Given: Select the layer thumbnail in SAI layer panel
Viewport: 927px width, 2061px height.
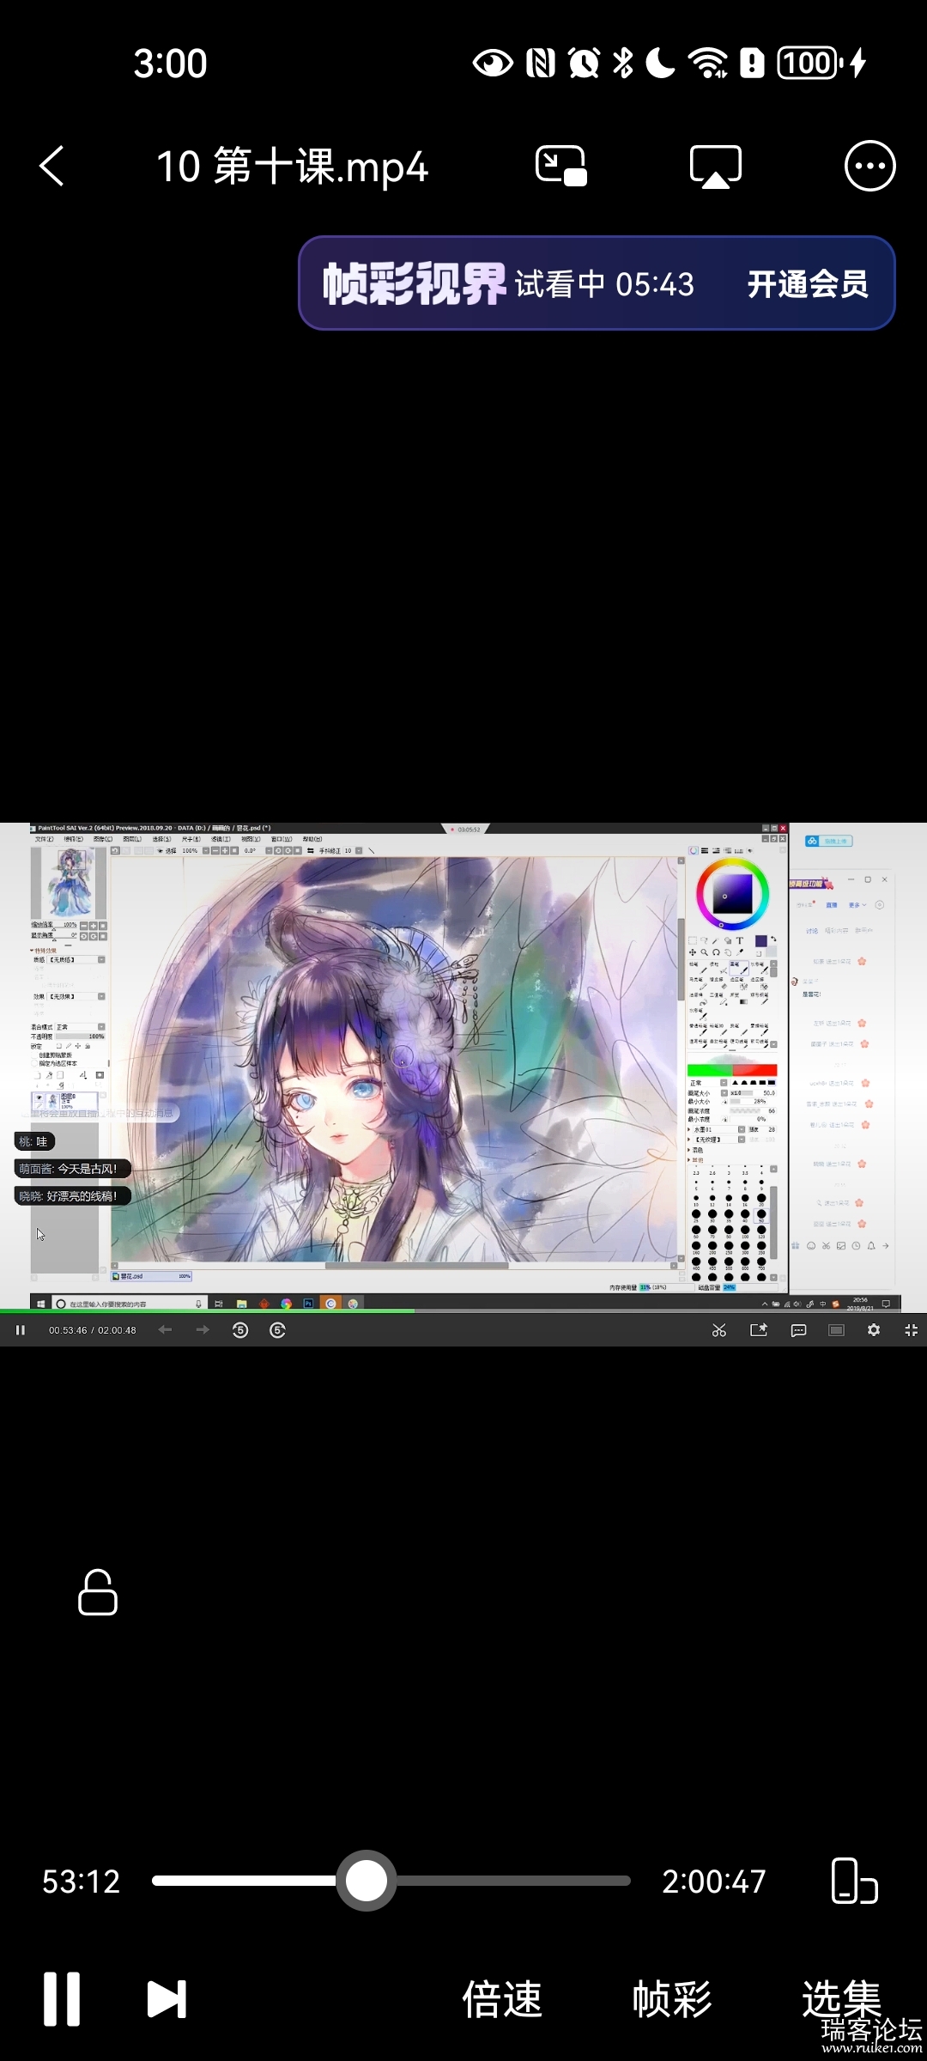Looking at the screenshot, I should pyautogui.click(x=52, y=1100).
